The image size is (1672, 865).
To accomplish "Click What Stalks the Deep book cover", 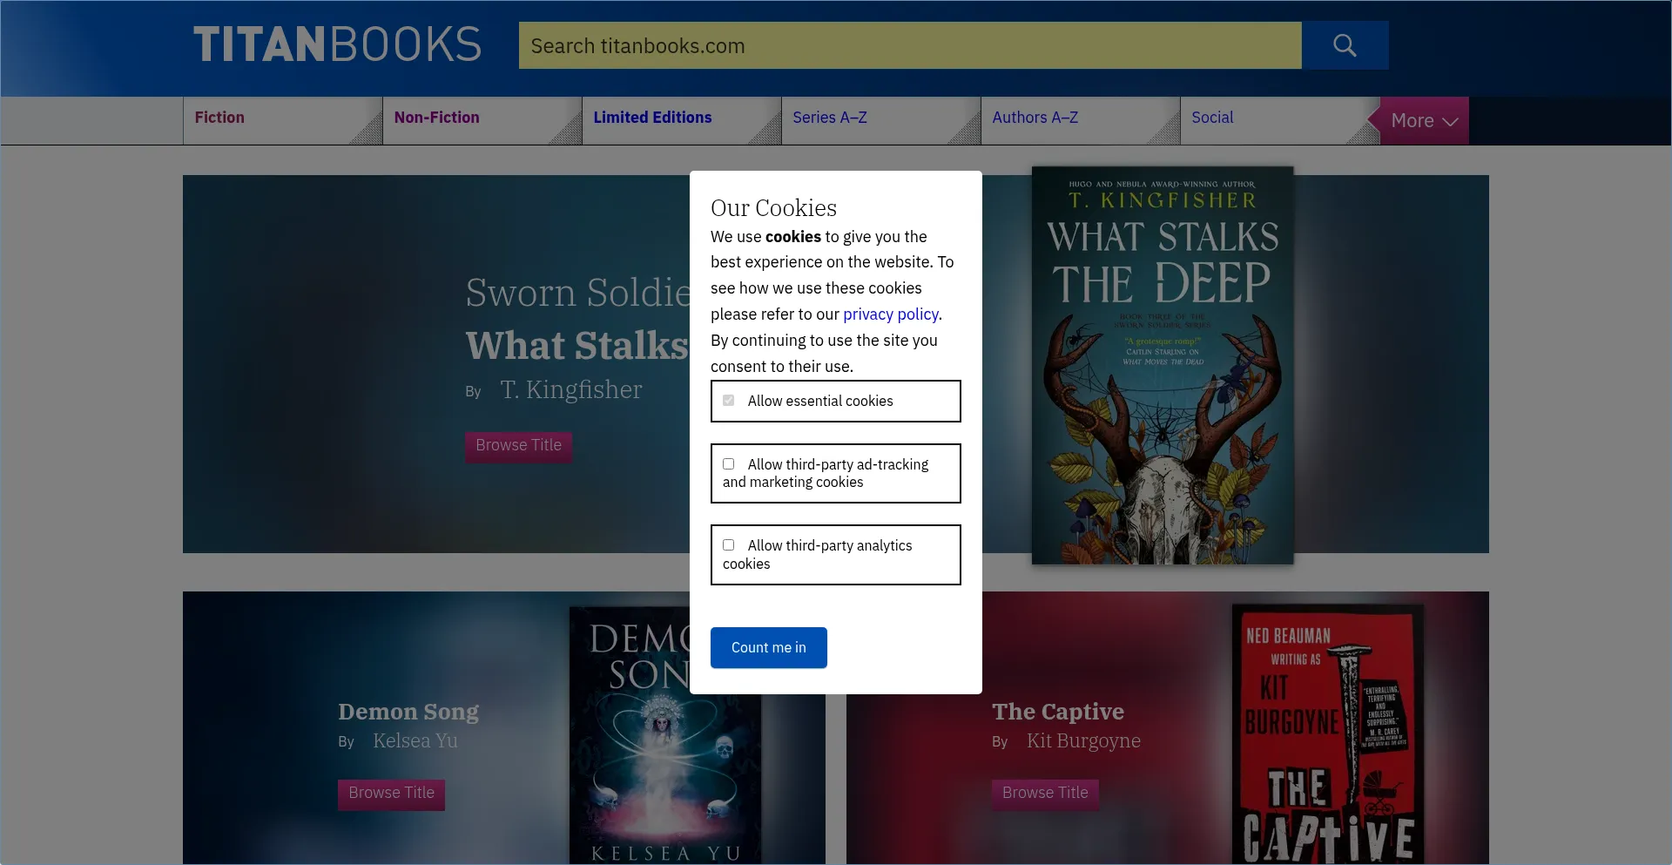I will (1162, 366).
